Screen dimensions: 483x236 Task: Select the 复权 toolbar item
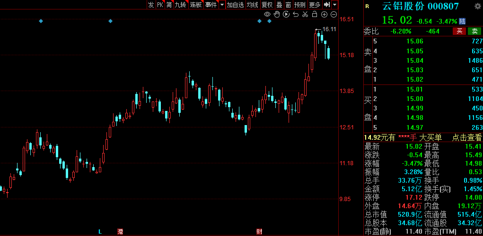[x=267, y=5]
